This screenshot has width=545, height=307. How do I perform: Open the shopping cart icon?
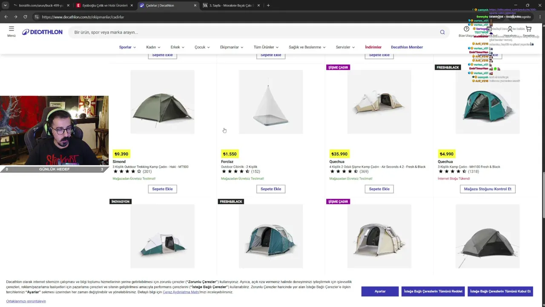click(528, 29)
